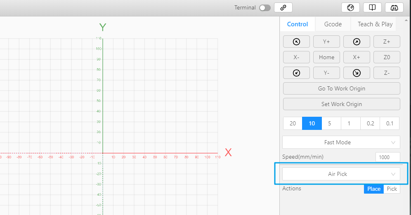Image resolution: width=411 pixels, height=215 pixels.
Task: Click the Set Work Origin button
Action: pos(342,104)
